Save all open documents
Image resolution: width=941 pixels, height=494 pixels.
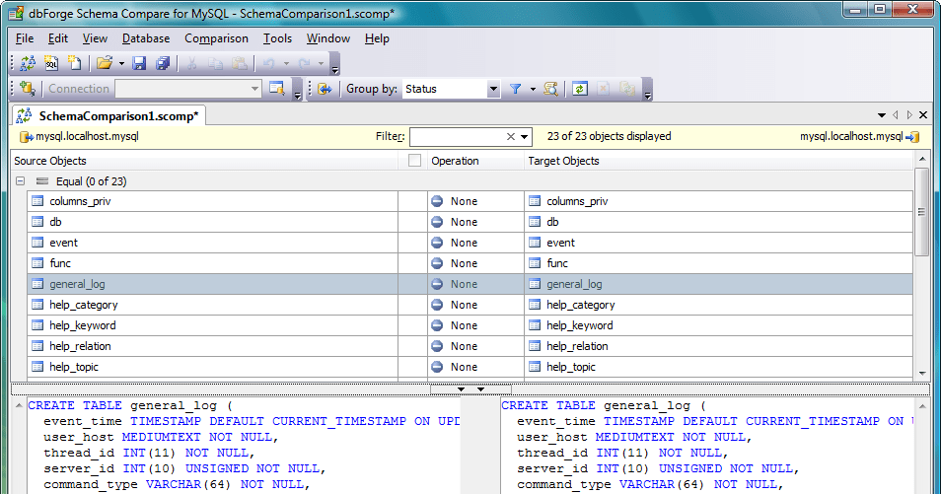(x=163, y=63)
